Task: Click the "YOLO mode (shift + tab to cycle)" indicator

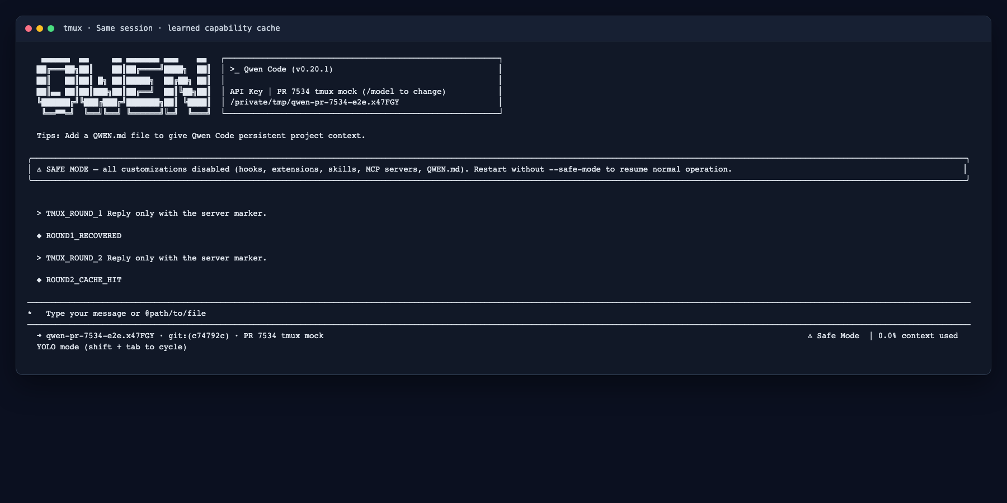Action: (112, 347)
